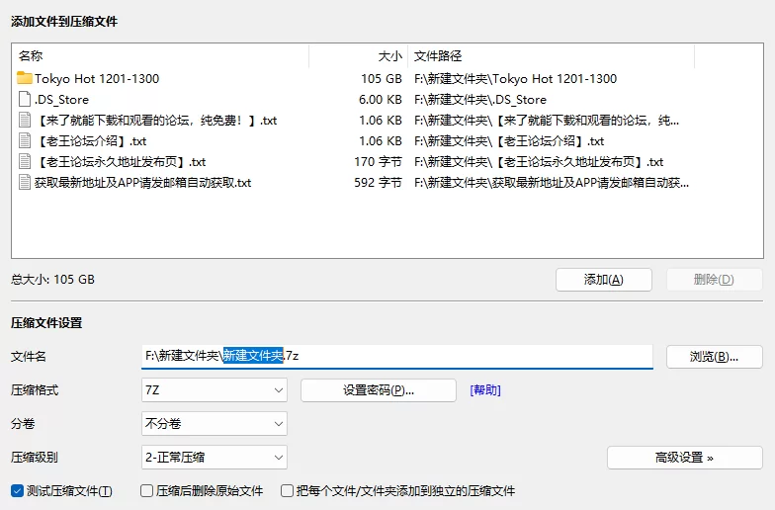Image resolution: width=775 pixels, height=510 pixels.
Task: Select 获取最新地址及APP请发邮箱自动获取.txt file name
Action: pos(142,182)
